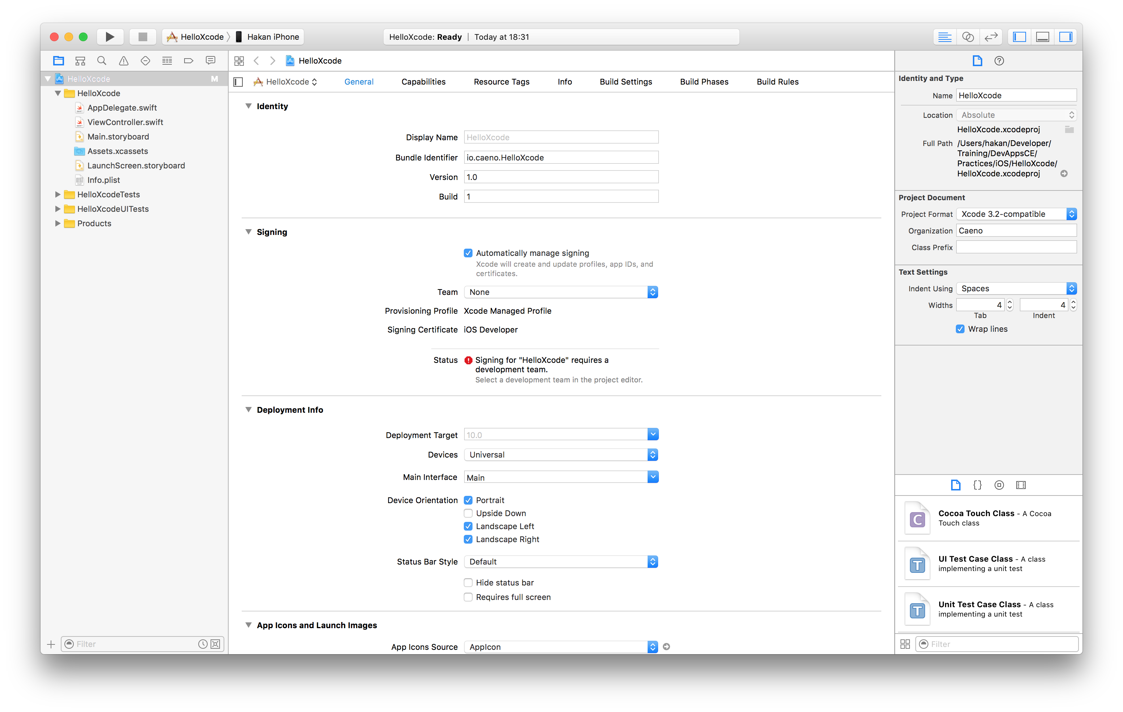Open the Team dropdown

(560, 292)
